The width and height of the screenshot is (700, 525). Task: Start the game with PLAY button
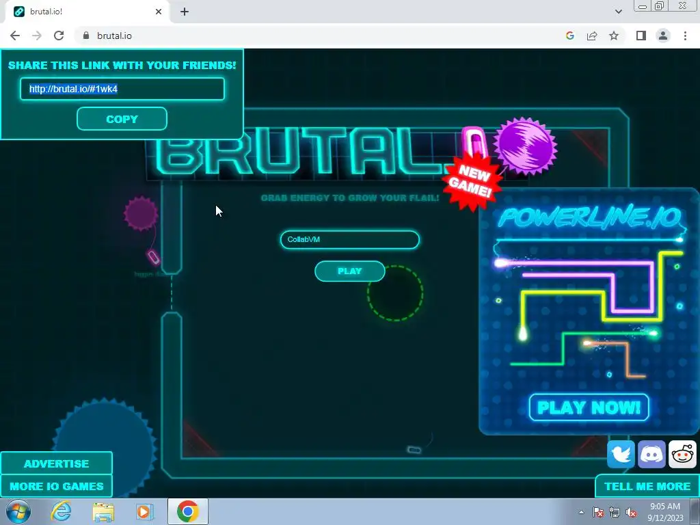click(x=349, y=271)
